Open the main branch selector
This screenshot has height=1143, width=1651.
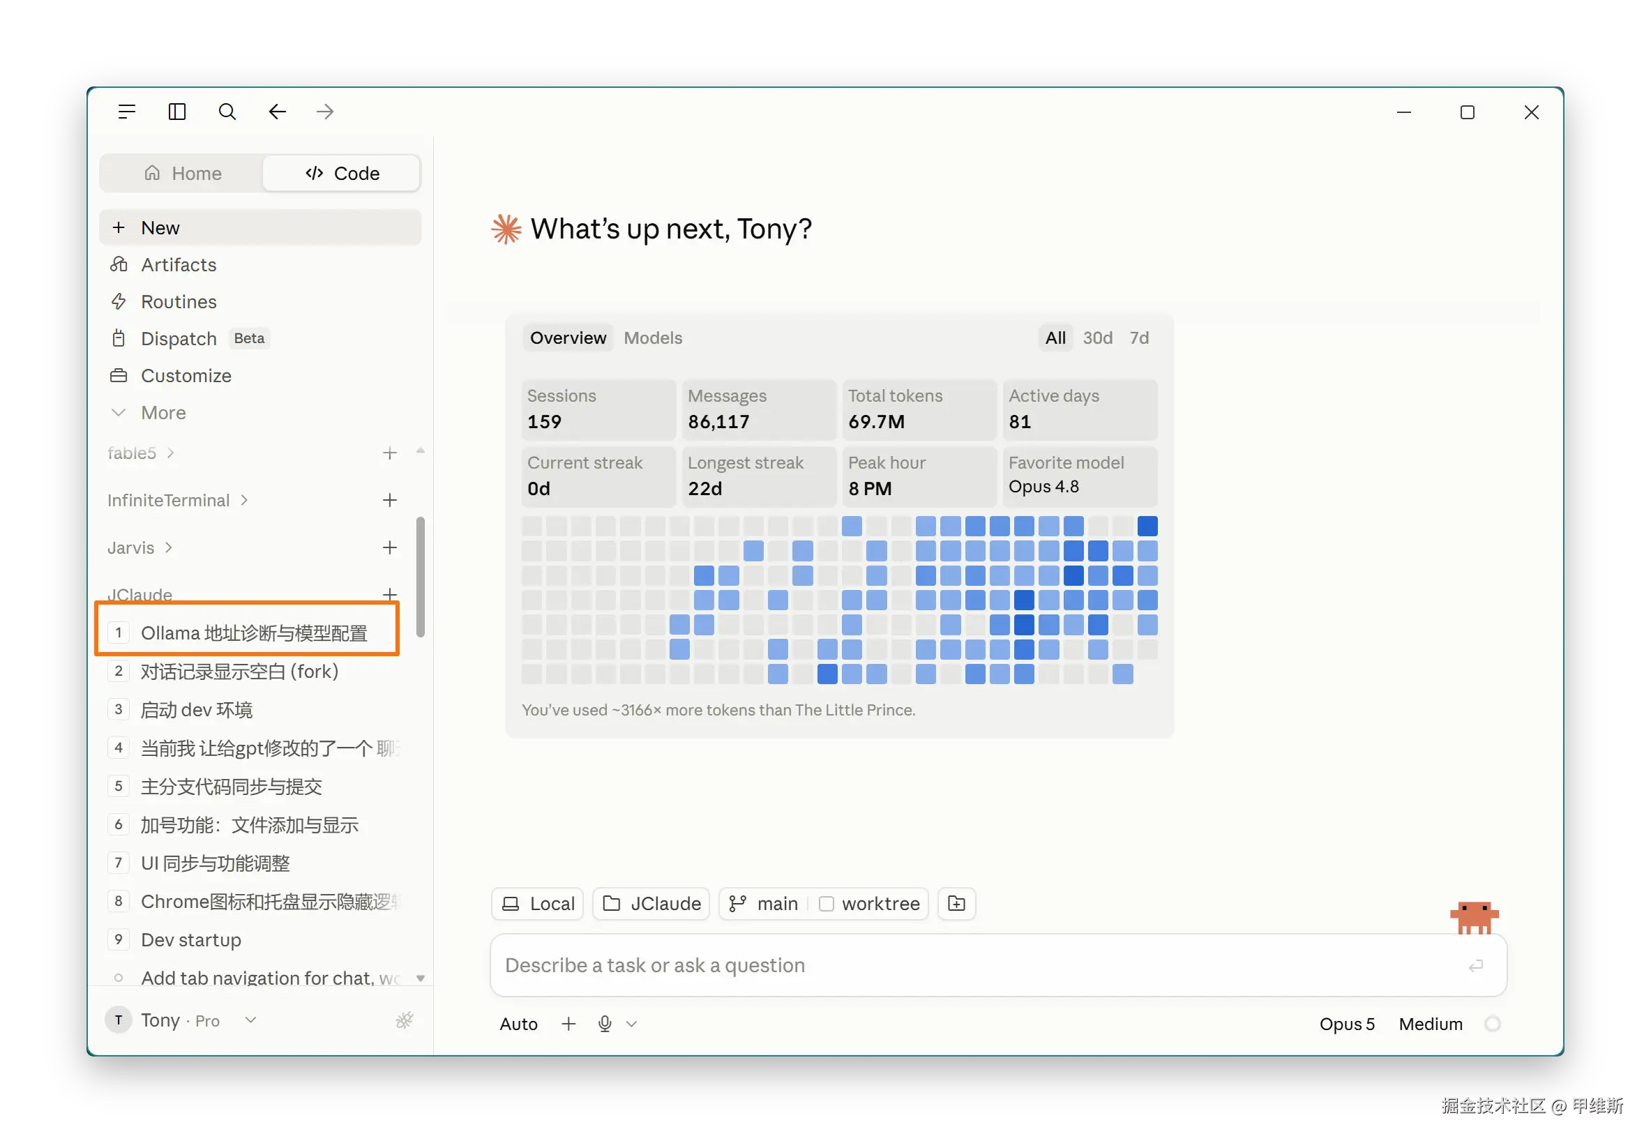(x=764, y=904)
